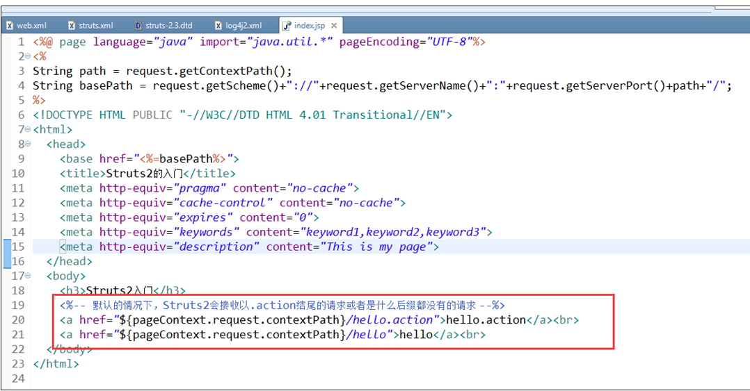750x391 pixels.
Task: Click the struts.xml file icon
Action: point(72,25)
